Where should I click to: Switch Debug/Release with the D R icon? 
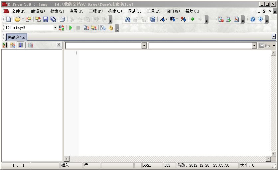pyautogui.click(x=62, y=28)
